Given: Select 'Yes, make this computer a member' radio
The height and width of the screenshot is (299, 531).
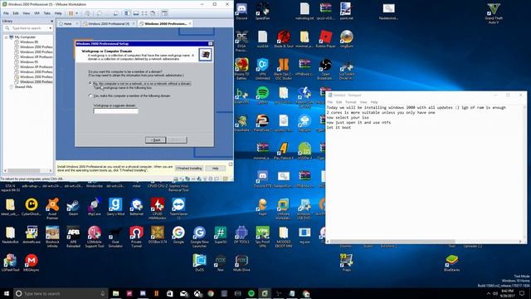Looking at the screenshot, I should tap(90, 96).
